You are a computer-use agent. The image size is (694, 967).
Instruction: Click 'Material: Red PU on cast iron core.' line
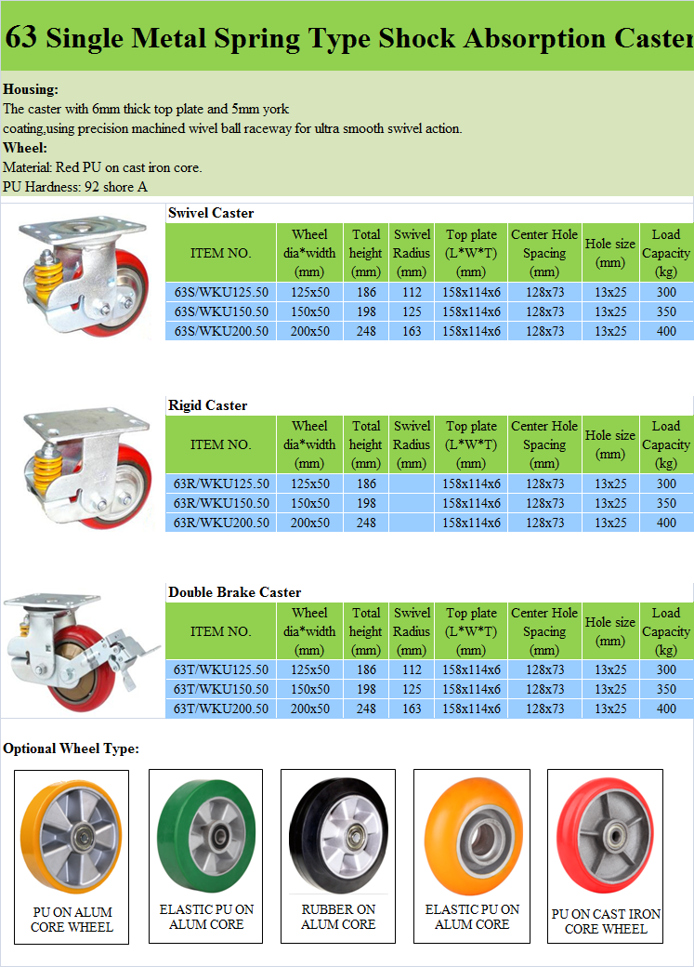point(102,167)
